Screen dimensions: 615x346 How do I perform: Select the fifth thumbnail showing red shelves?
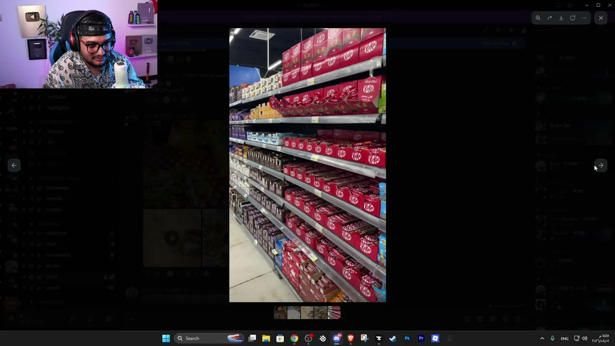click(334, 313)
